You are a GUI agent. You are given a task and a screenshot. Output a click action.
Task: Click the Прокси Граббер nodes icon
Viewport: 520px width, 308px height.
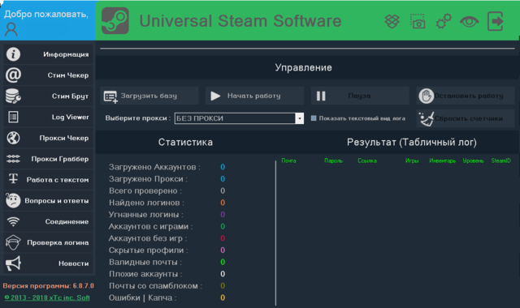[13, 159]
